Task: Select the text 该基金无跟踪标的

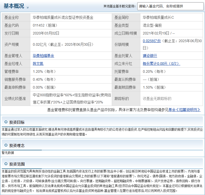Action: (x=157, y=99)
